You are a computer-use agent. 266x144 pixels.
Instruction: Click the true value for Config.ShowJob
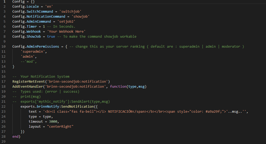point(51,37)
